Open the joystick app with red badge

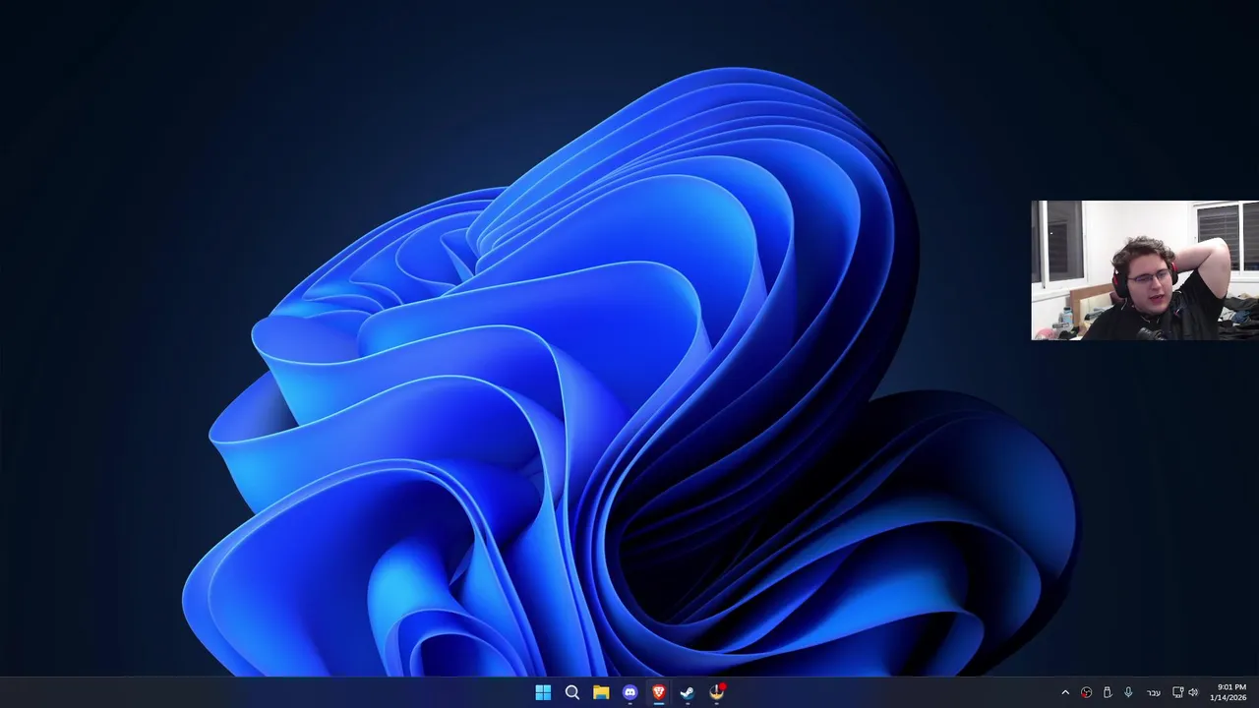(x=717, y=692)
